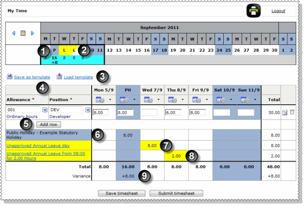Select day 17 weekend cell in calendar

[x=155, y=50]
